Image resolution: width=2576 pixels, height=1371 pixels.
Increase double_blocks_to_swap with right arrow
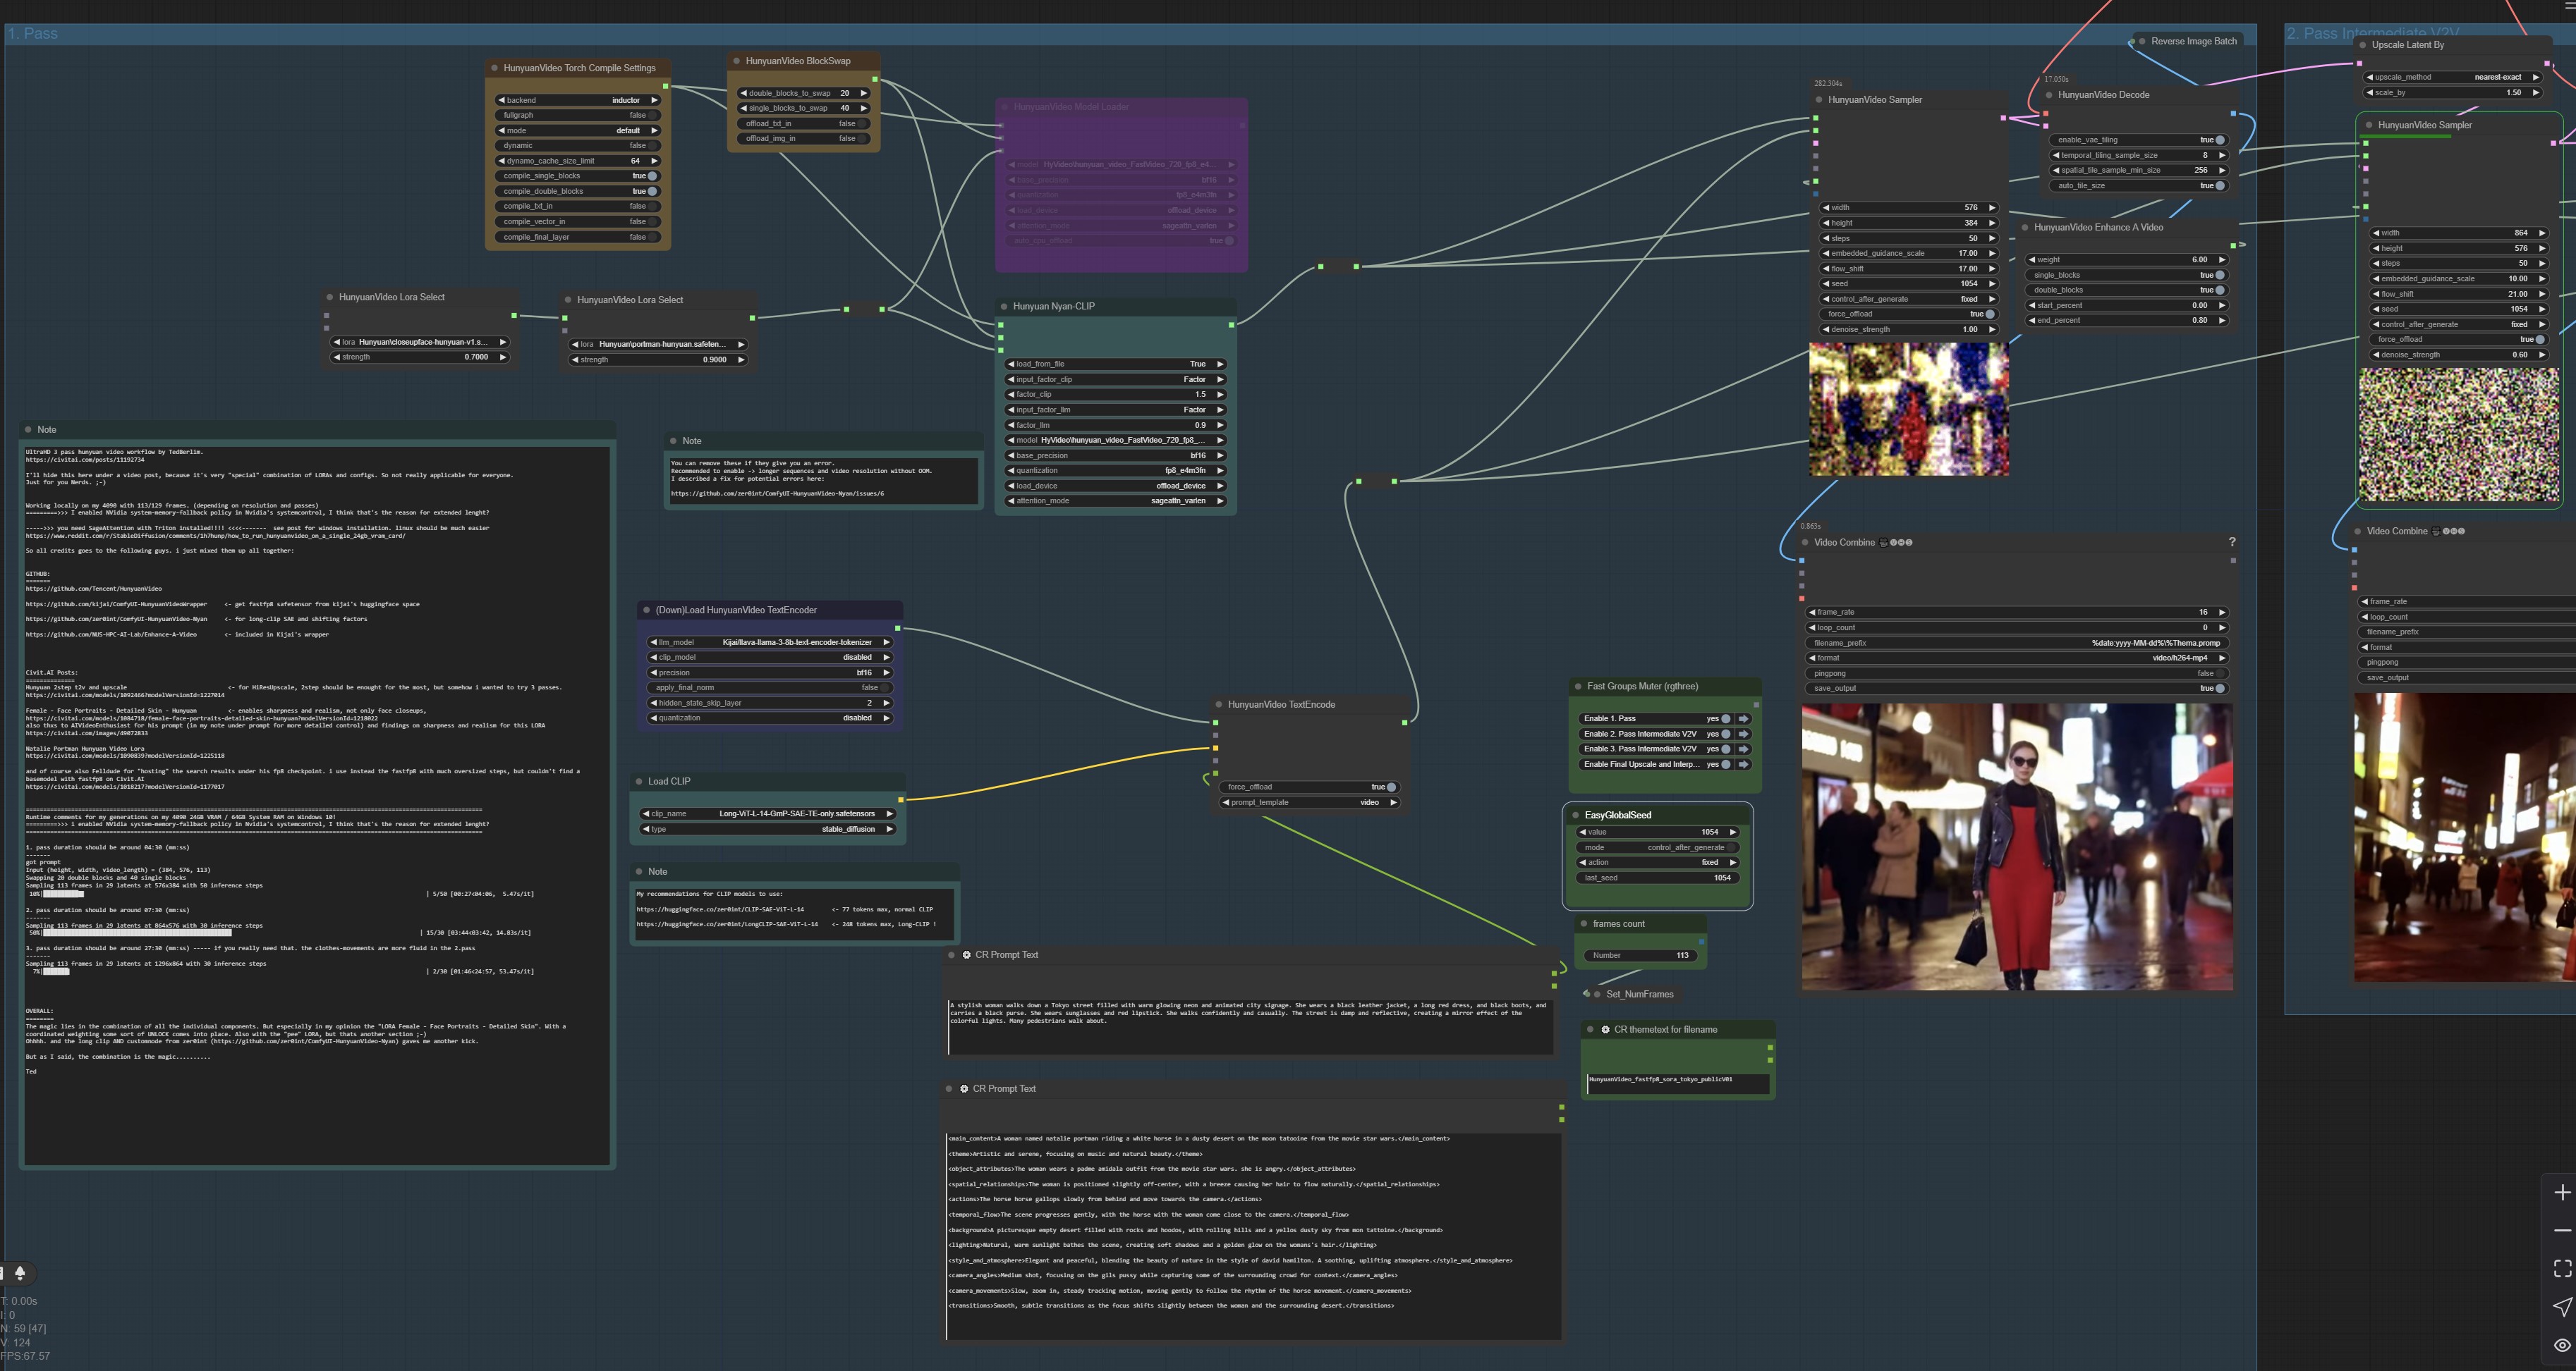(x=864, y=93)
